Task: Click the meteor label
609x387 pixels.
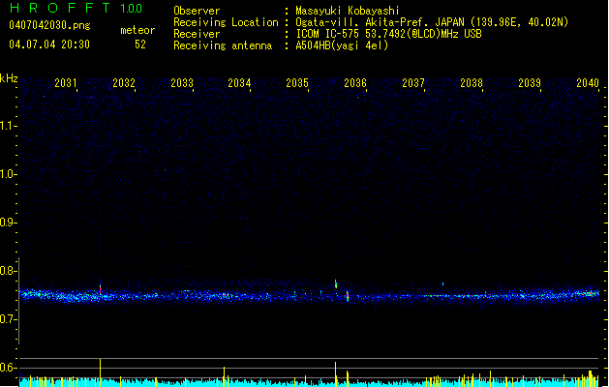Action: [137, 30]
